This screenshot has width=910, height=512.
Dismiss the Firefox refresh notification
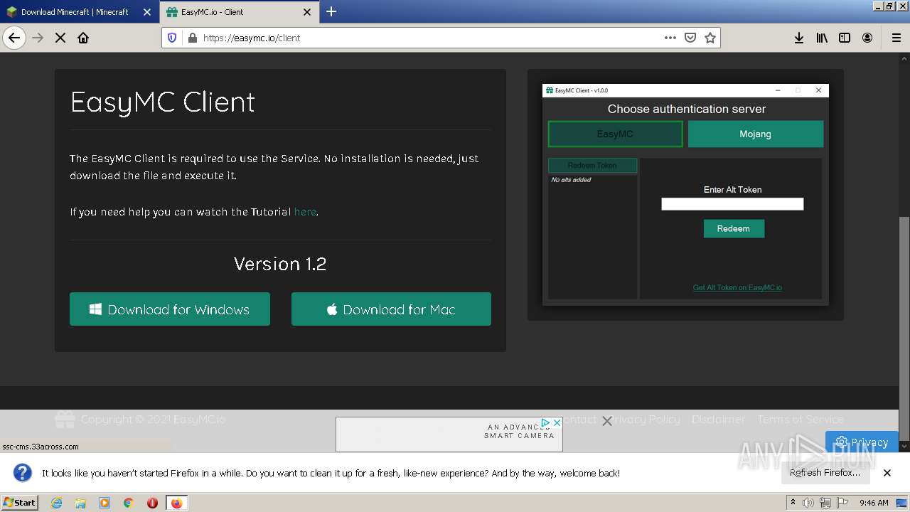pos(887,473)
